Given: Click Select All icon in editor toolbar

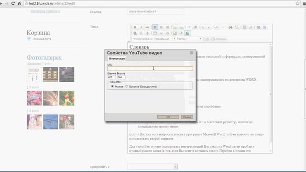Looking at the screenshot, I should (x=244, y=27).
